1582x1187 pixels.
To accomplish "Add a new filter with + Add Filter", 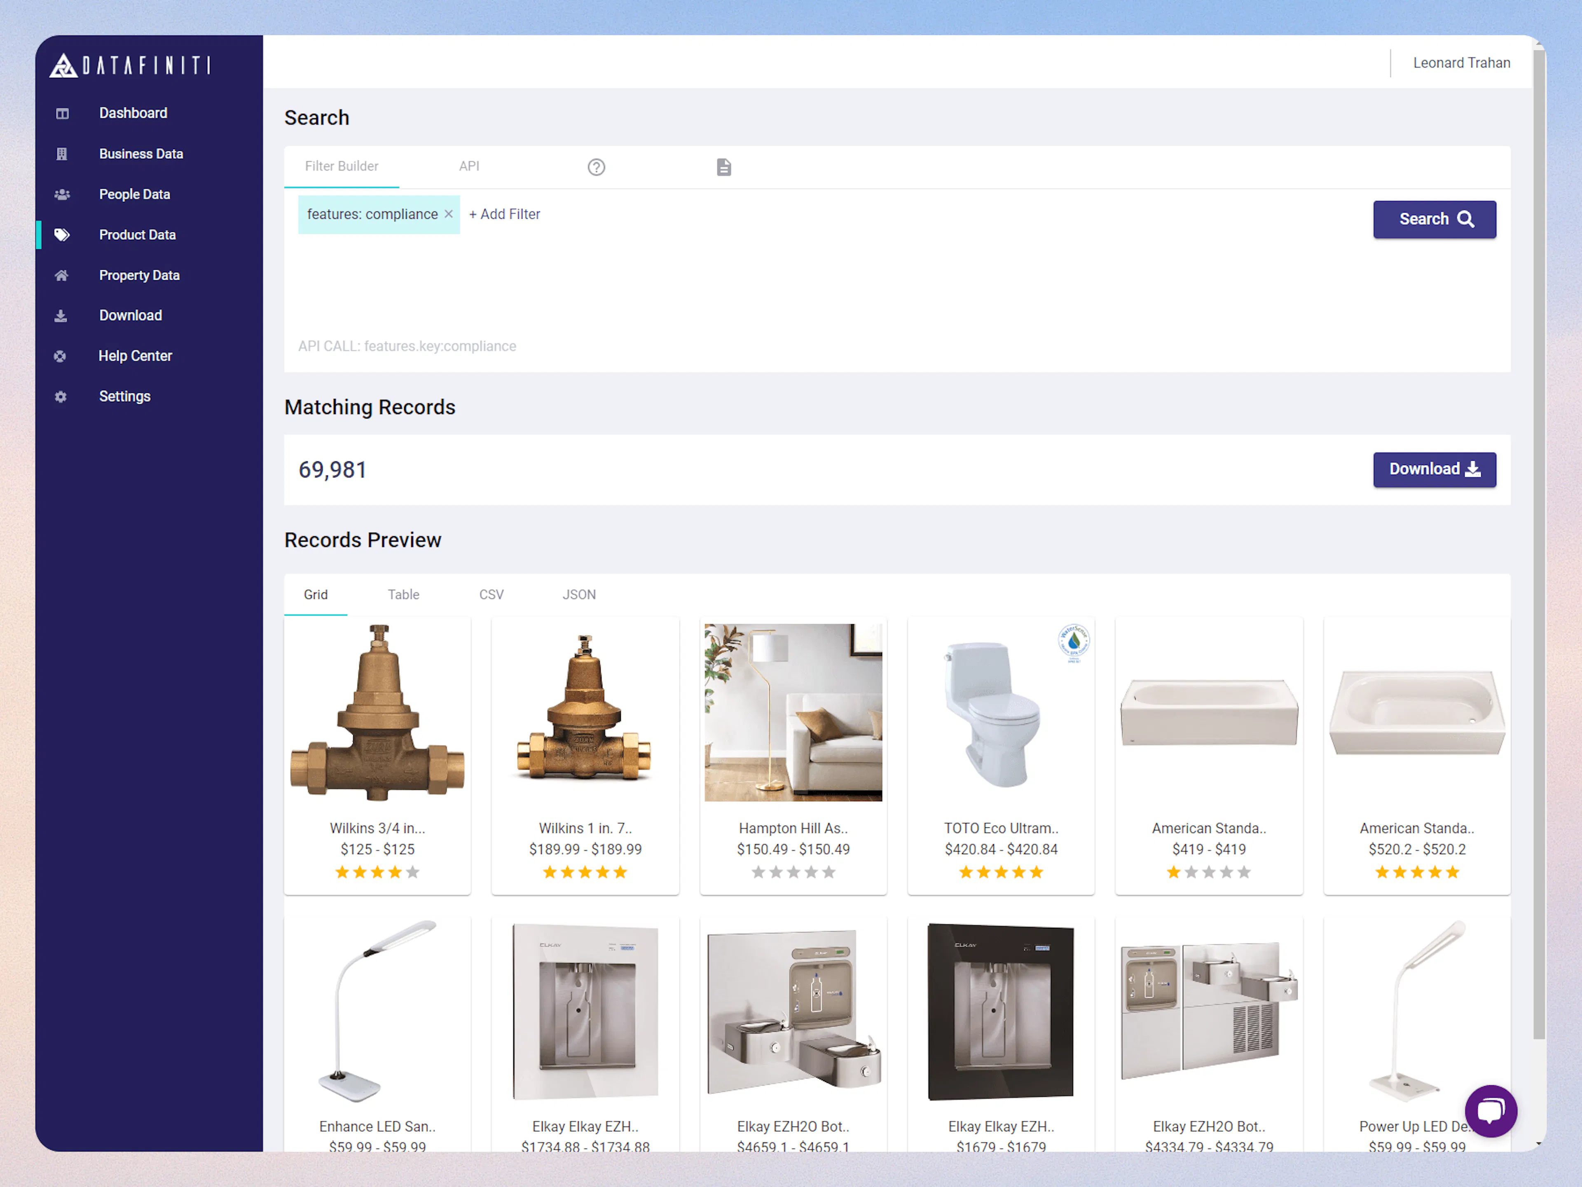I will [x=505, y=214].
